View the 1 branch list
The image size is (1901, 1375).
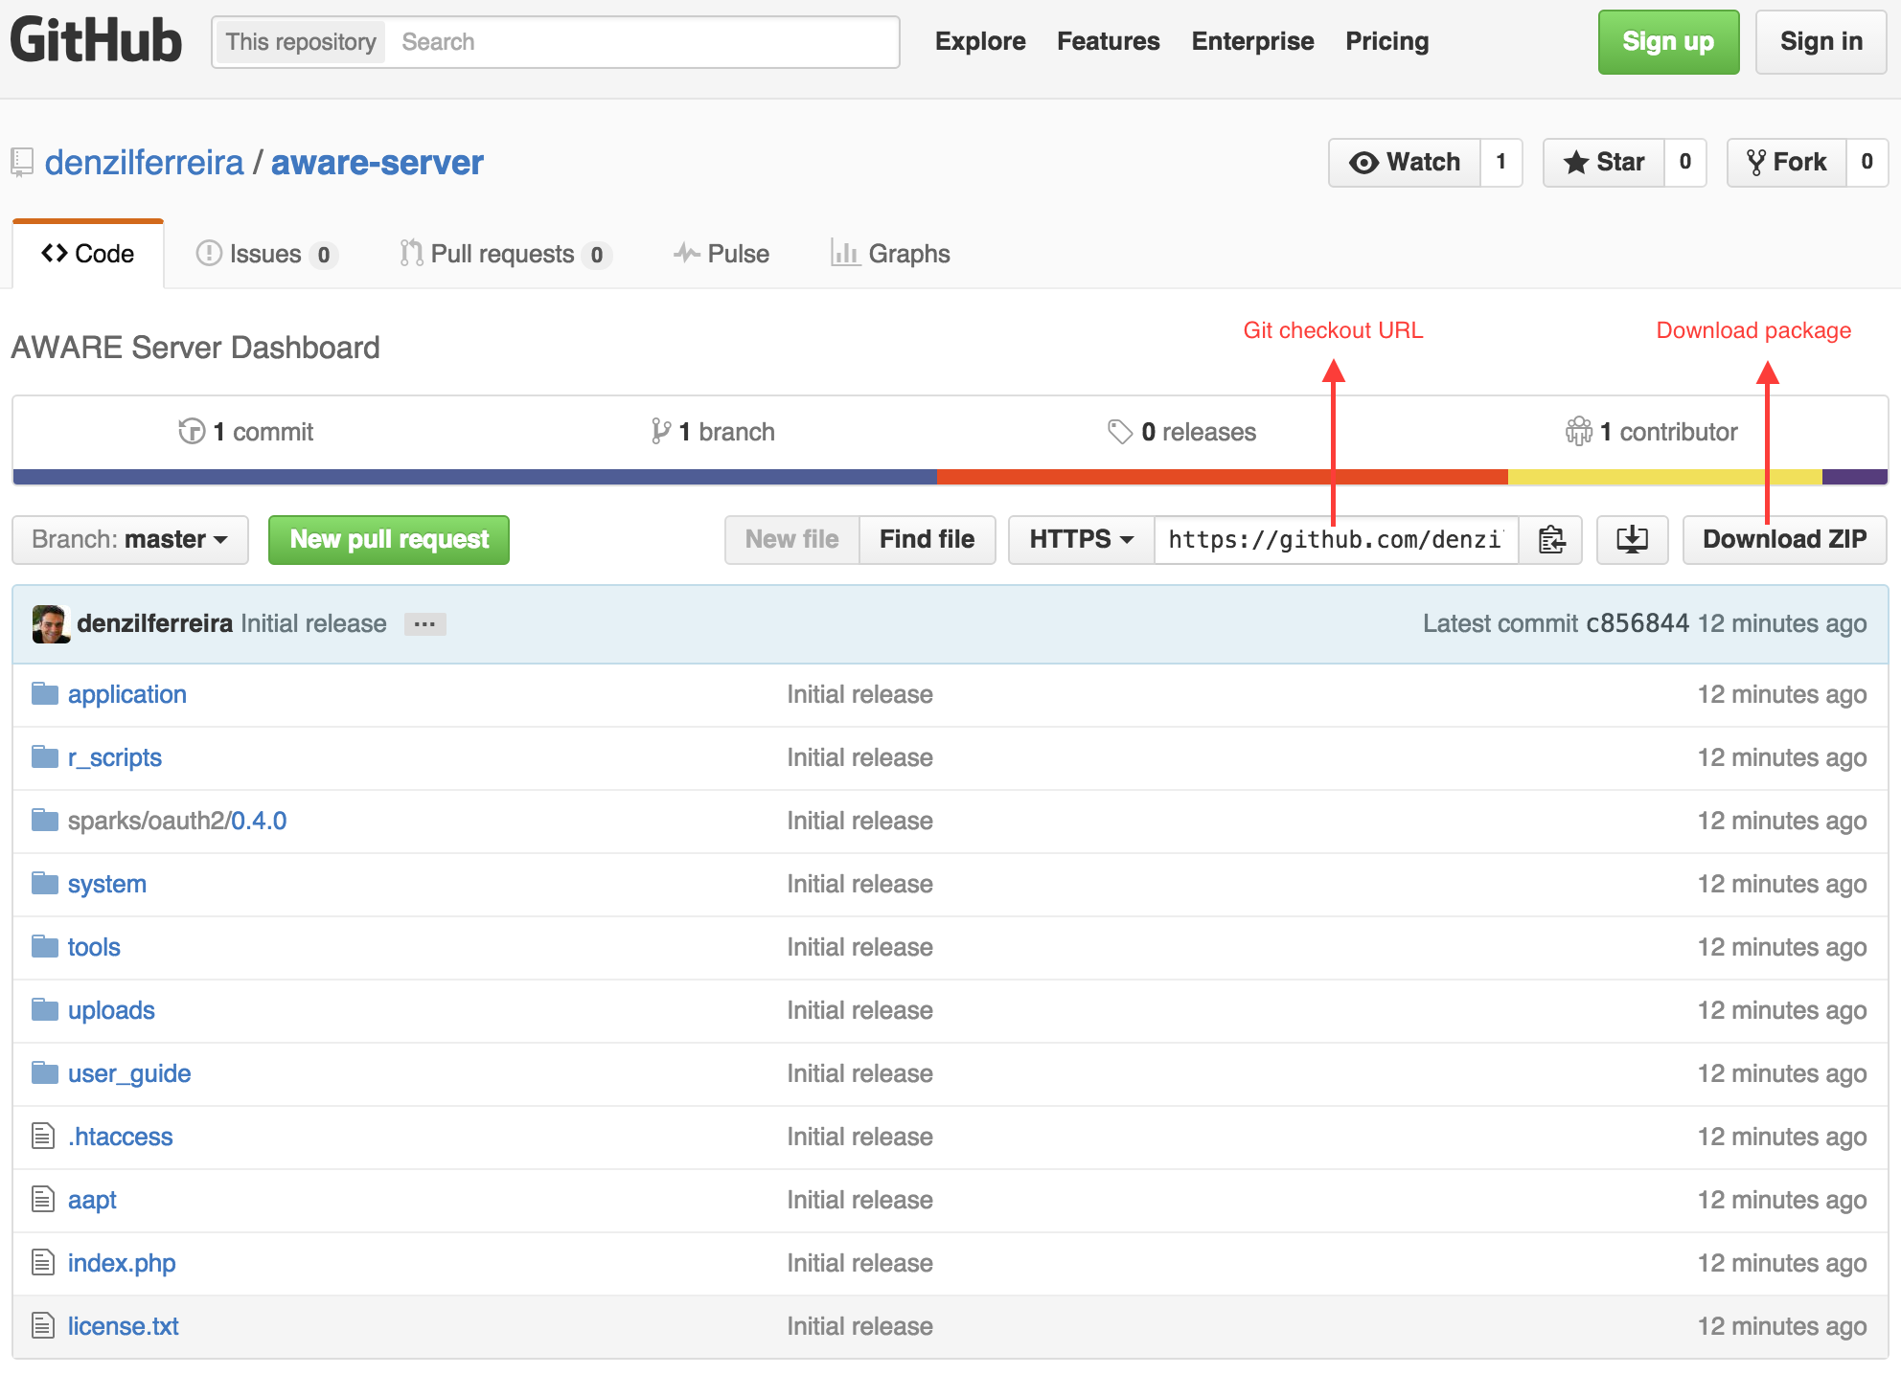click(x=713, y=432)
